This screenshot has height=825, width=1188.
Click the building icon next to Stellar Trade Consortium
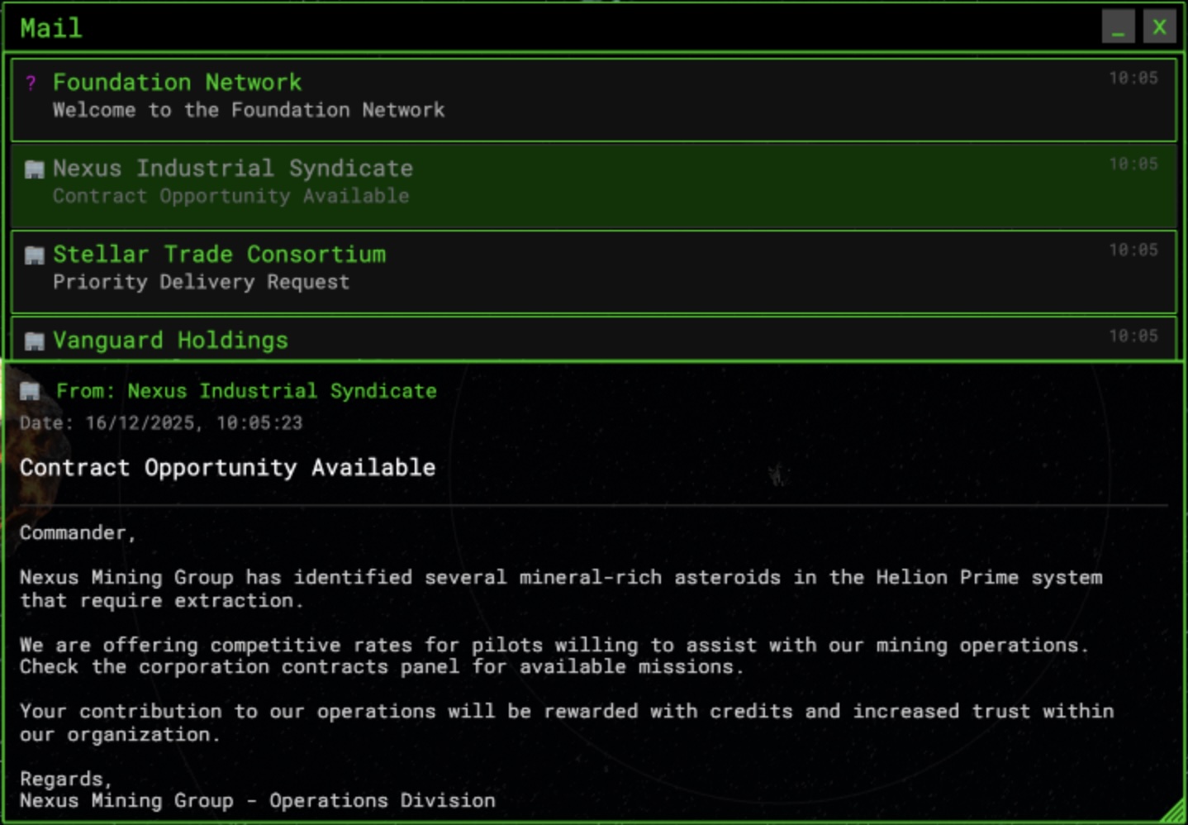pyautogui.click(x=34, y=255)
